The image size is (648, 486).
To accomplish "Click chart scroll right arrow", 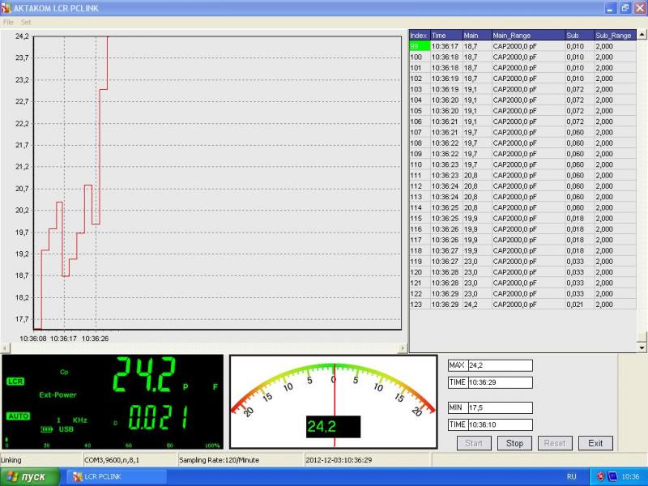I will tap(403, 348).
